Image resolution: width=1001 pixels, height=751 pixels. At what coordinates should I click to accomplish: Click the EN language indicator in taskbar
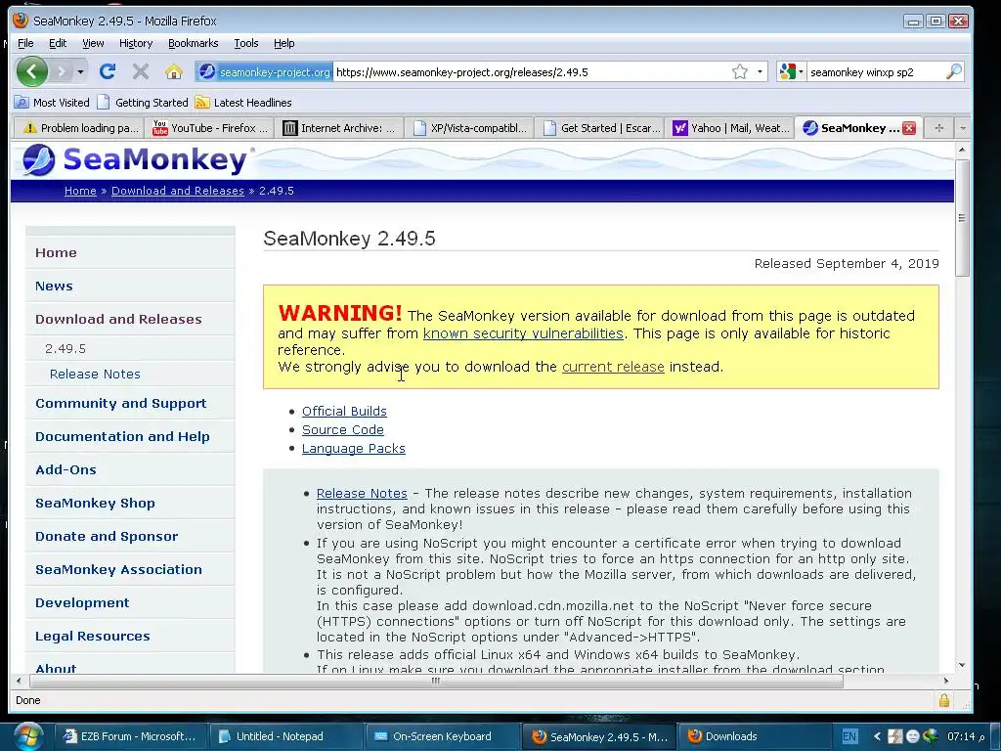pos(849,736)
